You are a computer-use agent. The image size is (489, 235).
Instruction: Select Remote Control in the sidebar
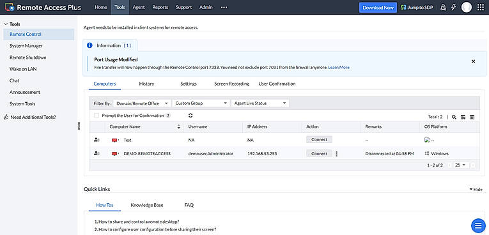click(x=38, y=34)
